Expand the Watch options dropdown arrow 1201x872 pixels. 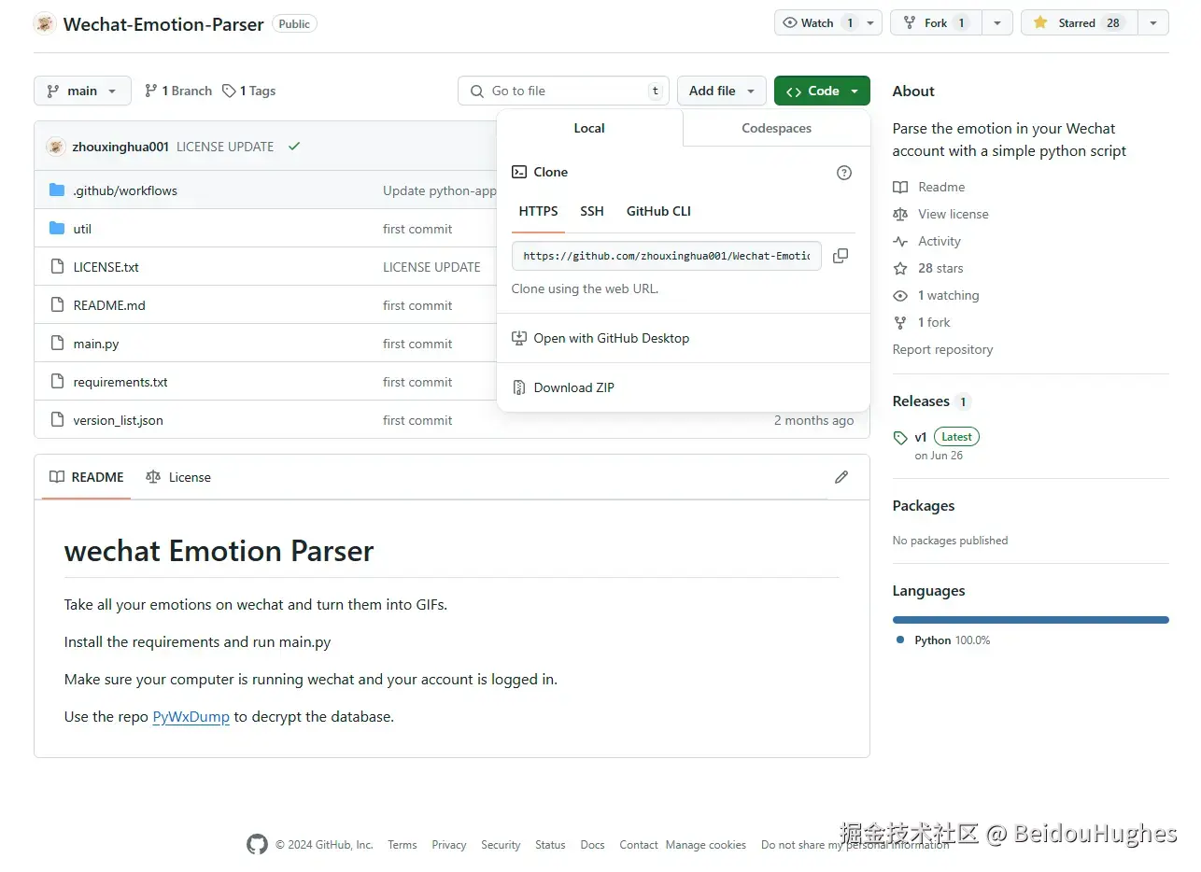870,23
